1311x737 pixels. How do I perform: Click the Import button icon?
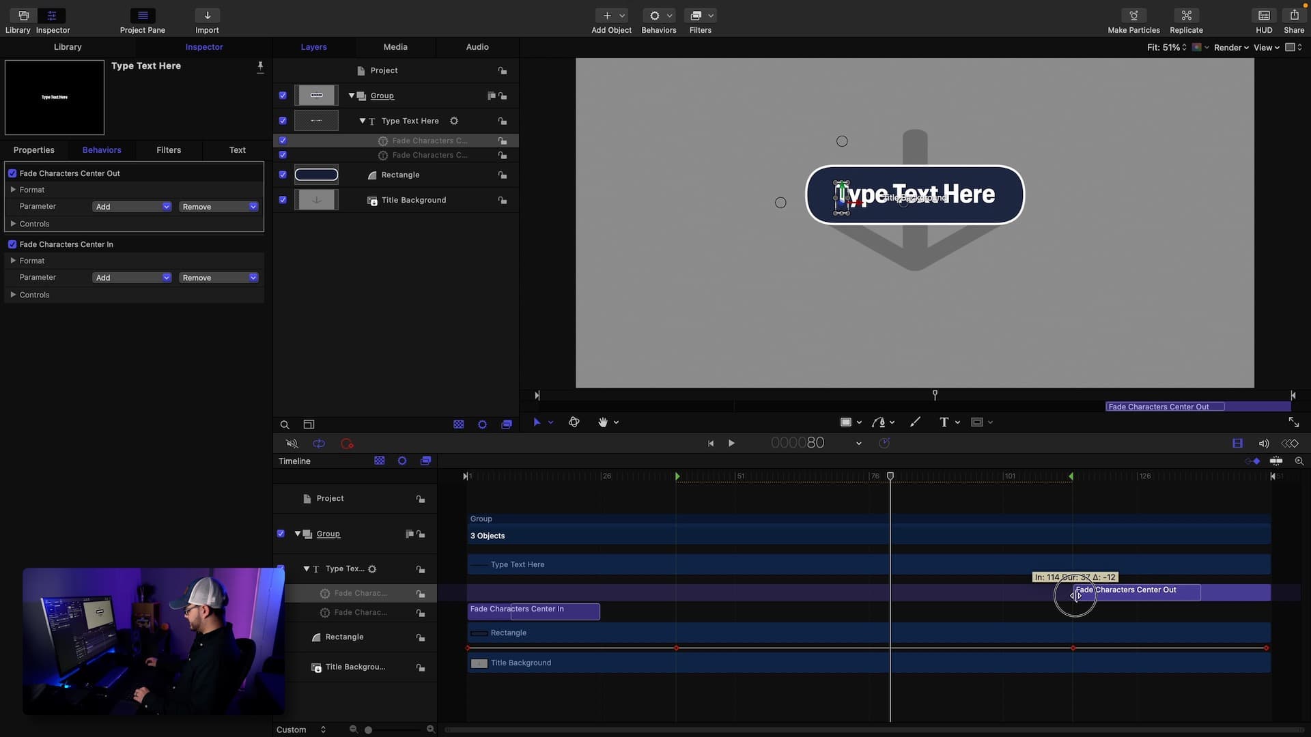[207, 16]
